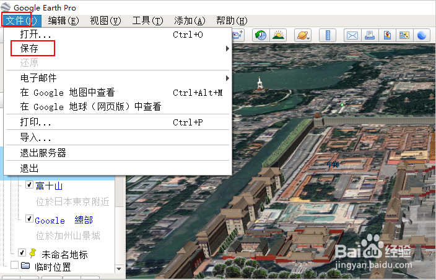Click the Record a Tour camera icon
This screenshot has height=280, width=436.
pos(238,35)
